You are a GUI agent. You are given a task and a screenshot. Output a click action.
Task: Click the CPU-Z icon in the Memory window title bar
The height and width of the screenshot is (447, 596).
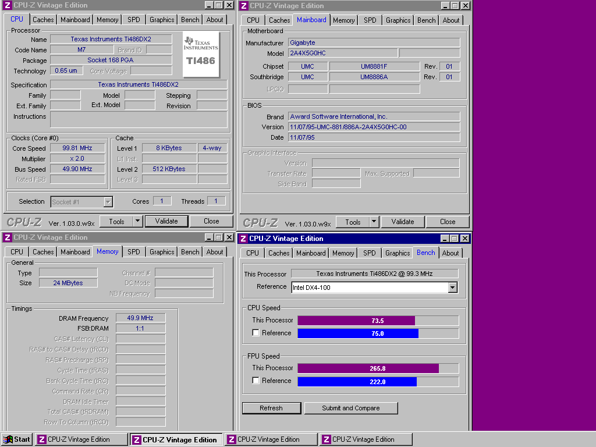(7, 237)
